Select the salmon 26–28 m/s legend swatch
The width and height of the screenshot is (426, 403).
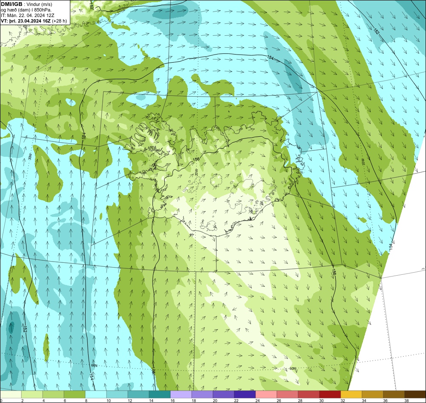click(x=288, y=394)
